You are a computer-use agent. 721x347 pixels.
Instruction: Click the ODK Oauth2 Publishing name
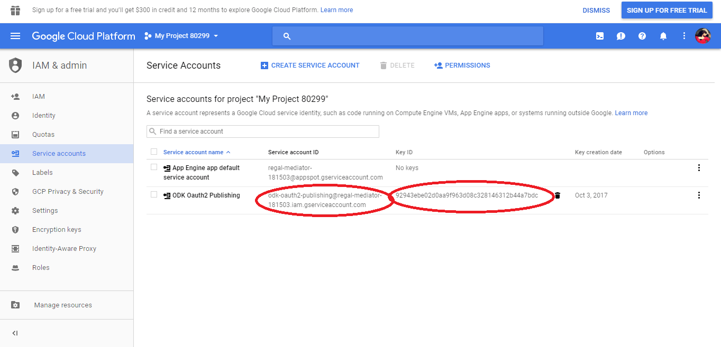[206, 195]
